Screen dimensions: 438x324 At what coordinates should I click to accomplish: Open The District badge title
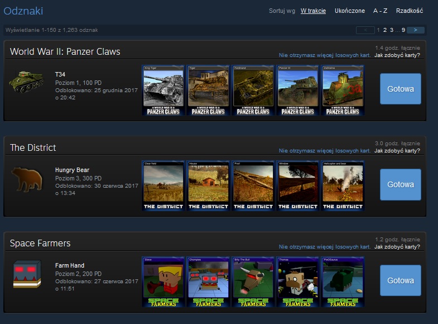[33, 147]
